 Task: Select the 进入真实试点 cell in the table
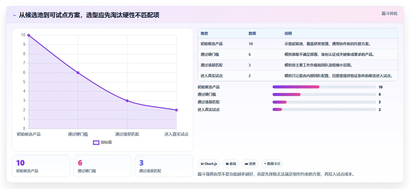[x=212, y=76]
